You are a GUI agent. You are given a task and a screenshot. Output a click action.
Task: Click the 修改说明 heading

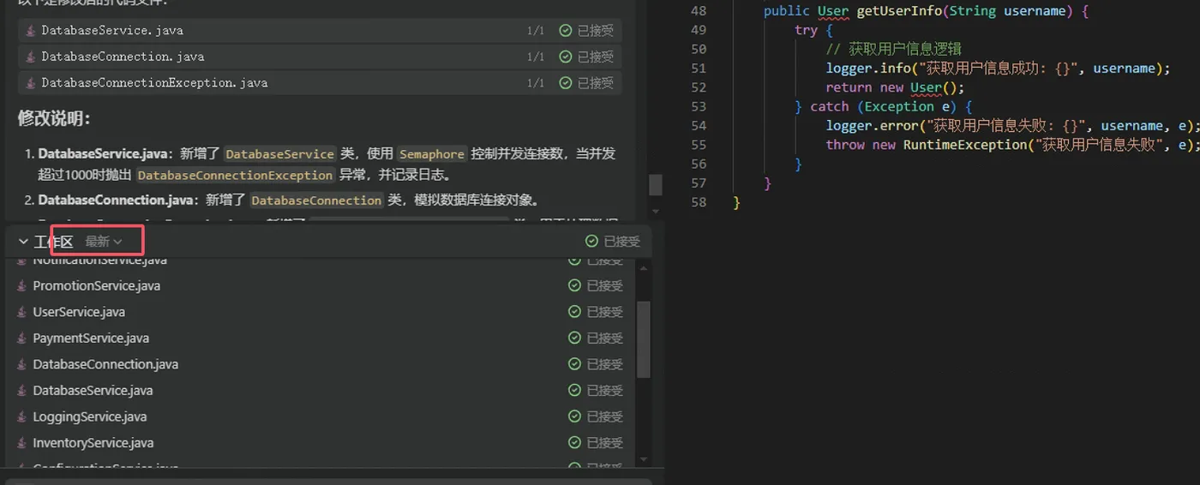[x=54, y=118]
